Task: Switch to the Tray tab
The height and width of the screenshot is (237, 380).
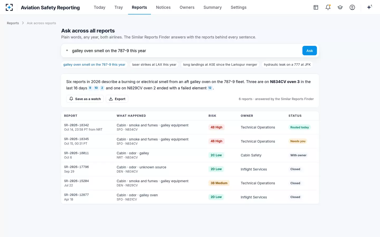Action: (x=119, y=7)
